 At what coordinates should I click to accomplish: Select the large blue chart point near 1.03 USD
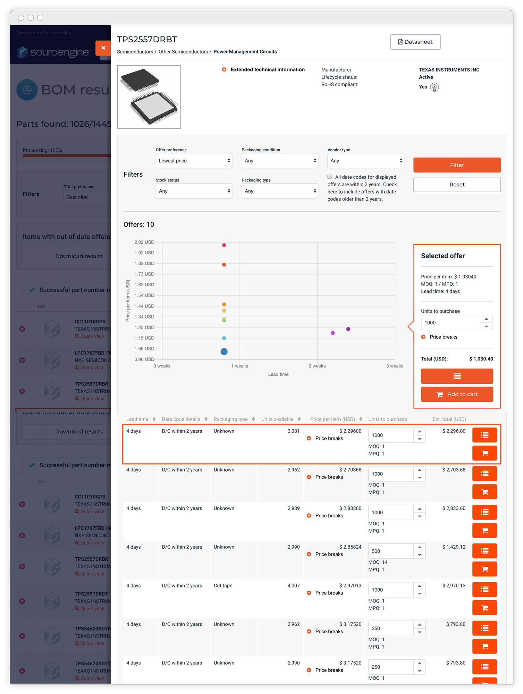[x=224, y=352]
